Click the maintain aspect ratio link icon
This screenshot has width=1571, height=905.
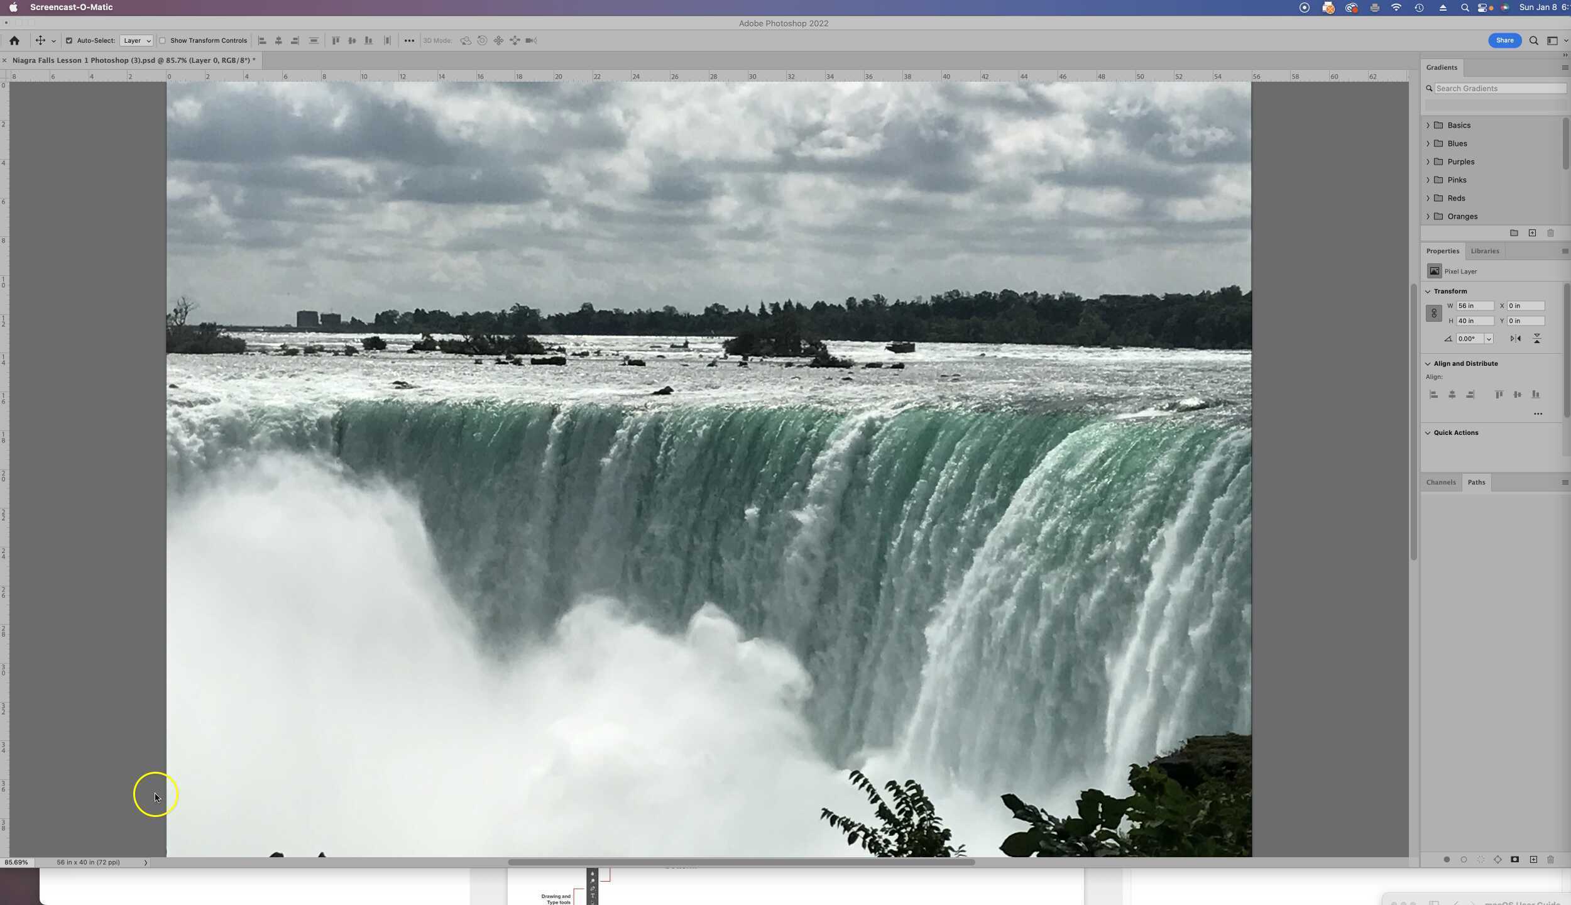pos(1435,313)
